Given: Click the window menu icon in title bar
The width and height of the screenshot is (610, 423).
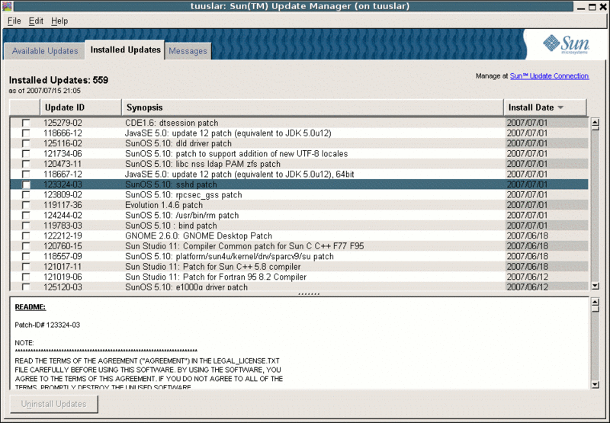Looking at the screenshot, I should click(x=6, y=6).
